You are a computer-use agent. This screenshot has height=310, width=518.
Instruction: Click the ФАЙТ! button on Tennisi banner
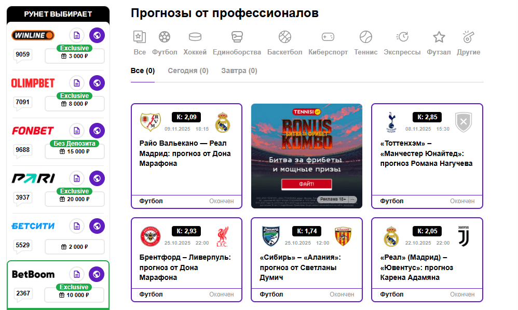coord(307,184)
